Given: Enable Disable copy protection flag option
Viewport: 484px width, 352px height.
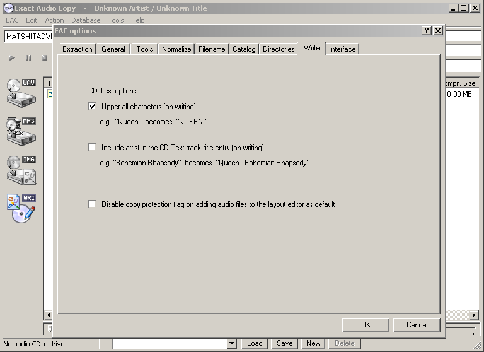Looking at the screenshot, I should [92, 204].
